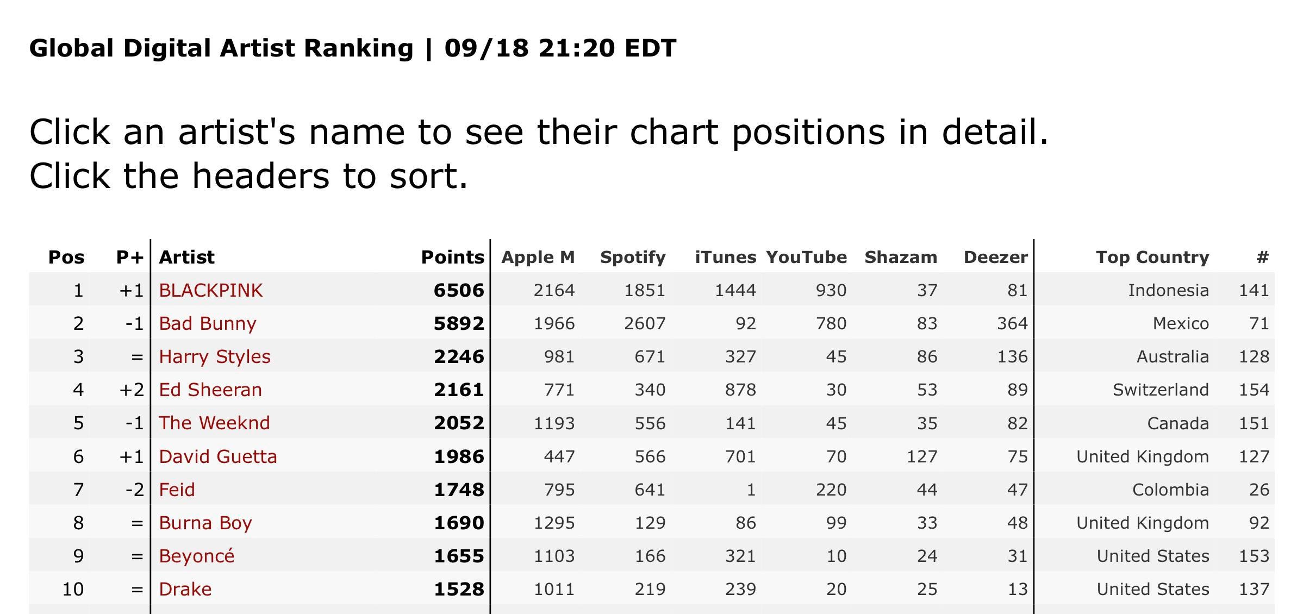Image resolution: width=1297 pixels, height=614 pixels.
Task: Sort by the iTunes header
Action: pyautogui.click(x=725, y=257)
